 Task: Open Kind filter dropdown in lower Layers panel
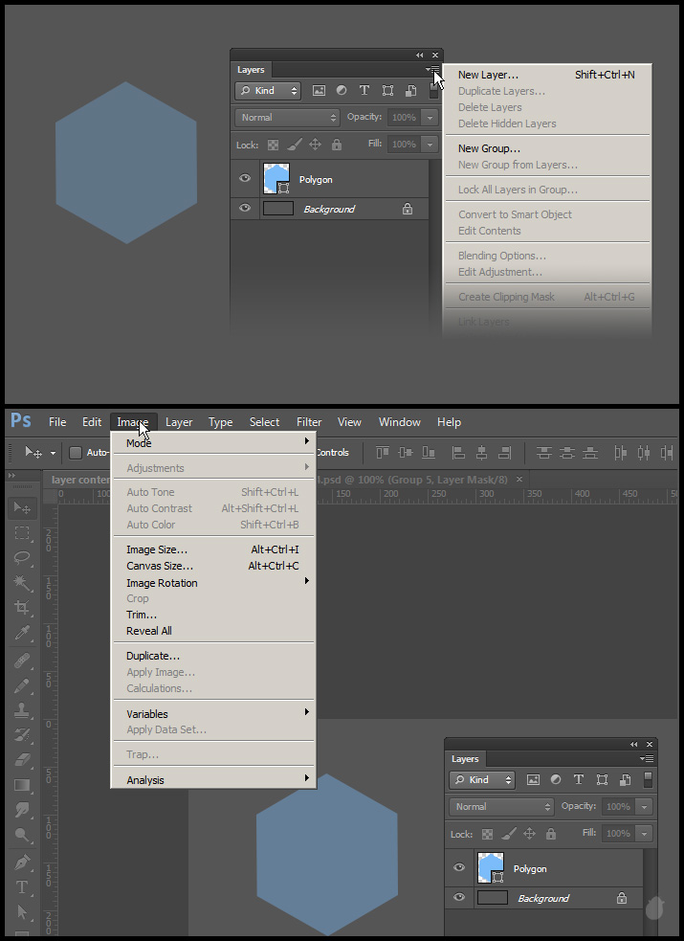coord(483,780)
